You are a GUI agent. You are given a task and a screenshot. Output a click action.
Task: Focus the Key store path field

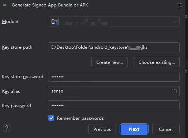click(x=114, y=47)
